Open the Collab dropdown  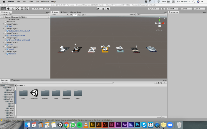(x=154, y=9)
